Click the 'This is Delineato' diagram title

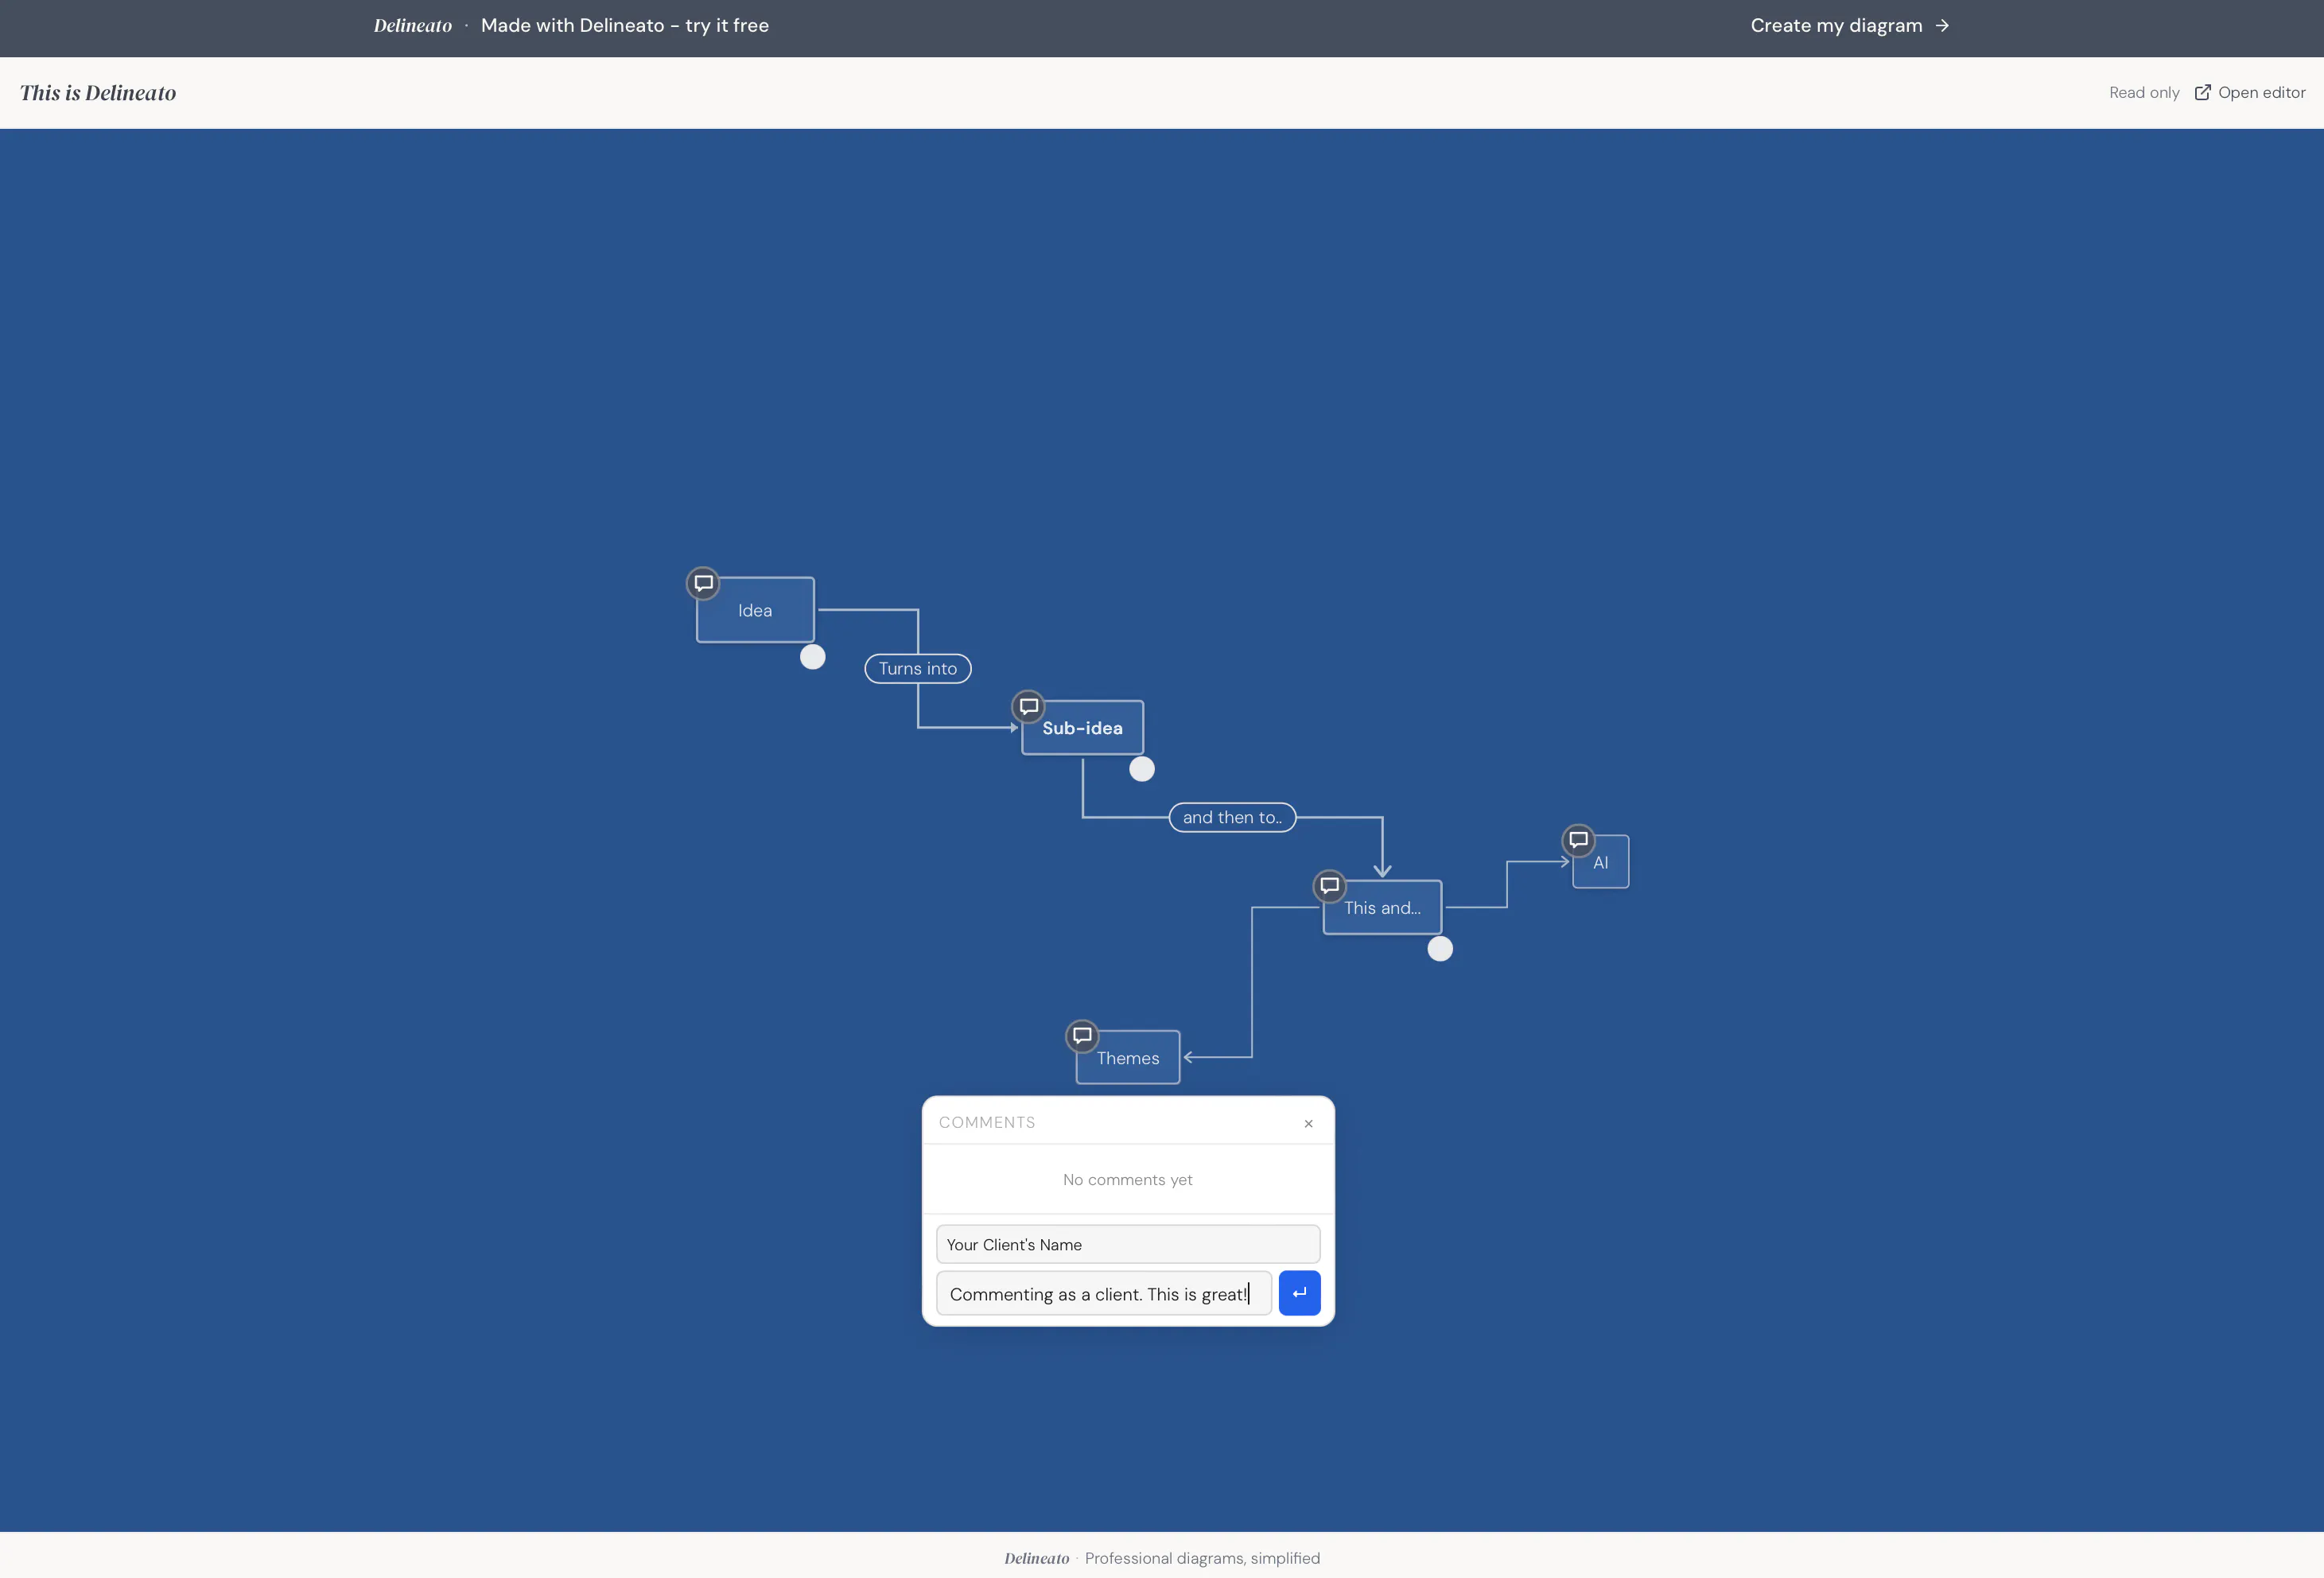click(98, 93)
